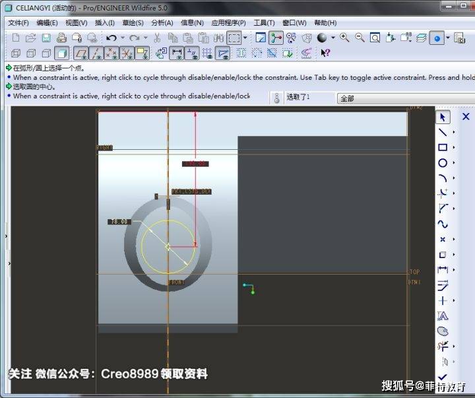Open the 编辑(E) menu
The height and width of the screenshot is (398, 475).
[x=47, y=23]
